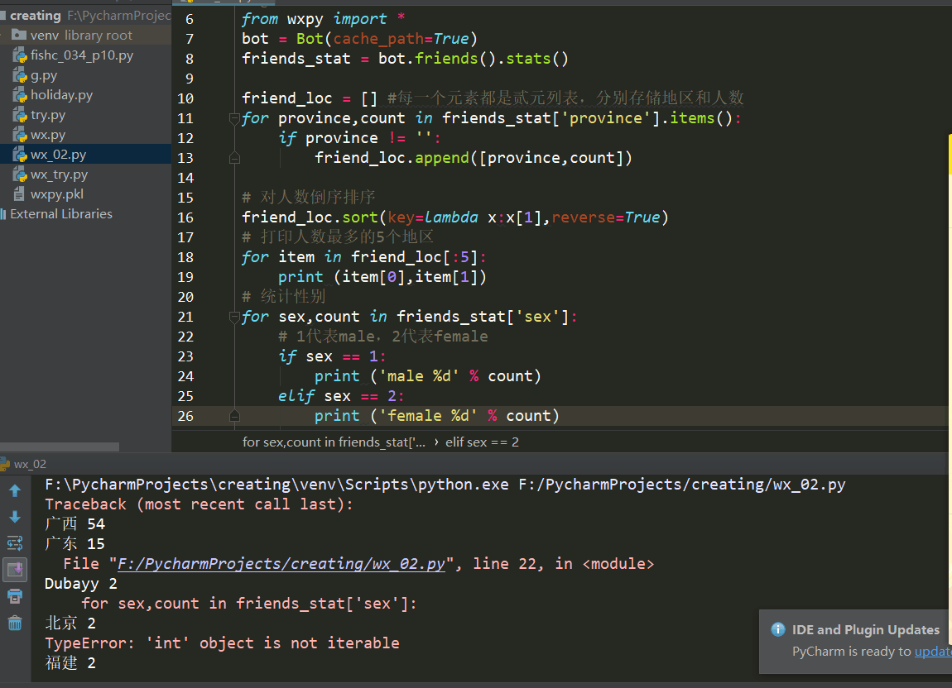Click the console line 福建 2
Image resolution: width=952 pixels, height=688 pixels.
coord(70,663)
